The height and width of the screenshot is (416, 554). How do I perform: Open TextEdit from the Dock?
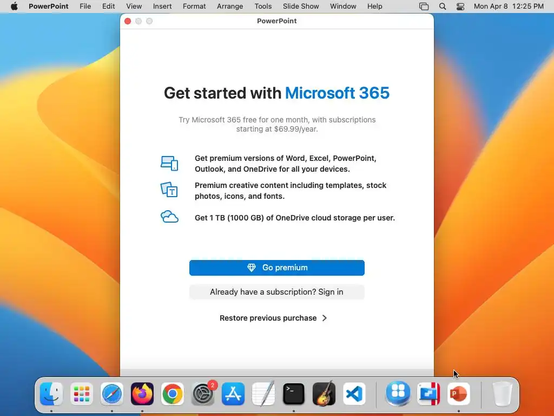tap(263, 394)
